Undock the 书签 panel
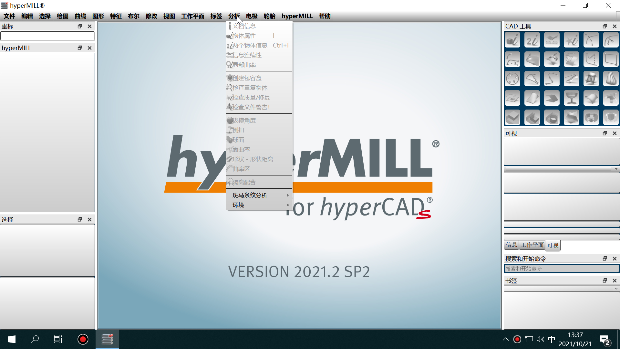620x349 pixels. 605,280
